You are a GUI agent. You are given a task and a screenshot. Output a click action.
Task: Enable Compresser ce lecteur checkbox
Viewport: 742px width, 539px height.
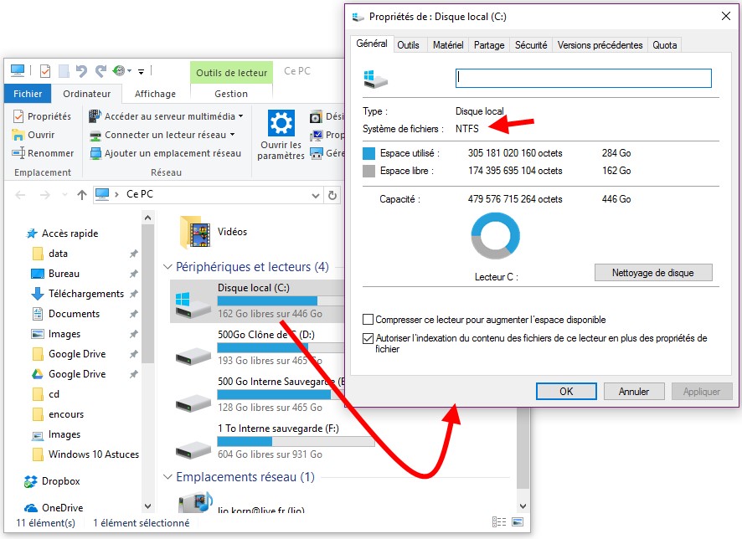[x=368, y=320]
